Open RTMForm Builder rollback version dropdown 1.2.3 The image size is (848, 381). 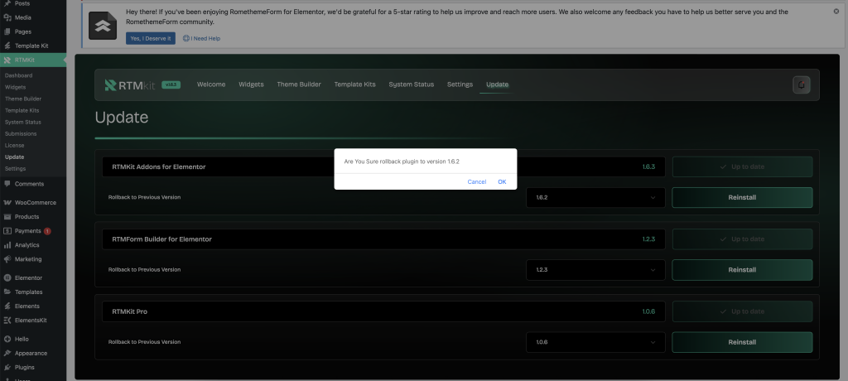595,269
